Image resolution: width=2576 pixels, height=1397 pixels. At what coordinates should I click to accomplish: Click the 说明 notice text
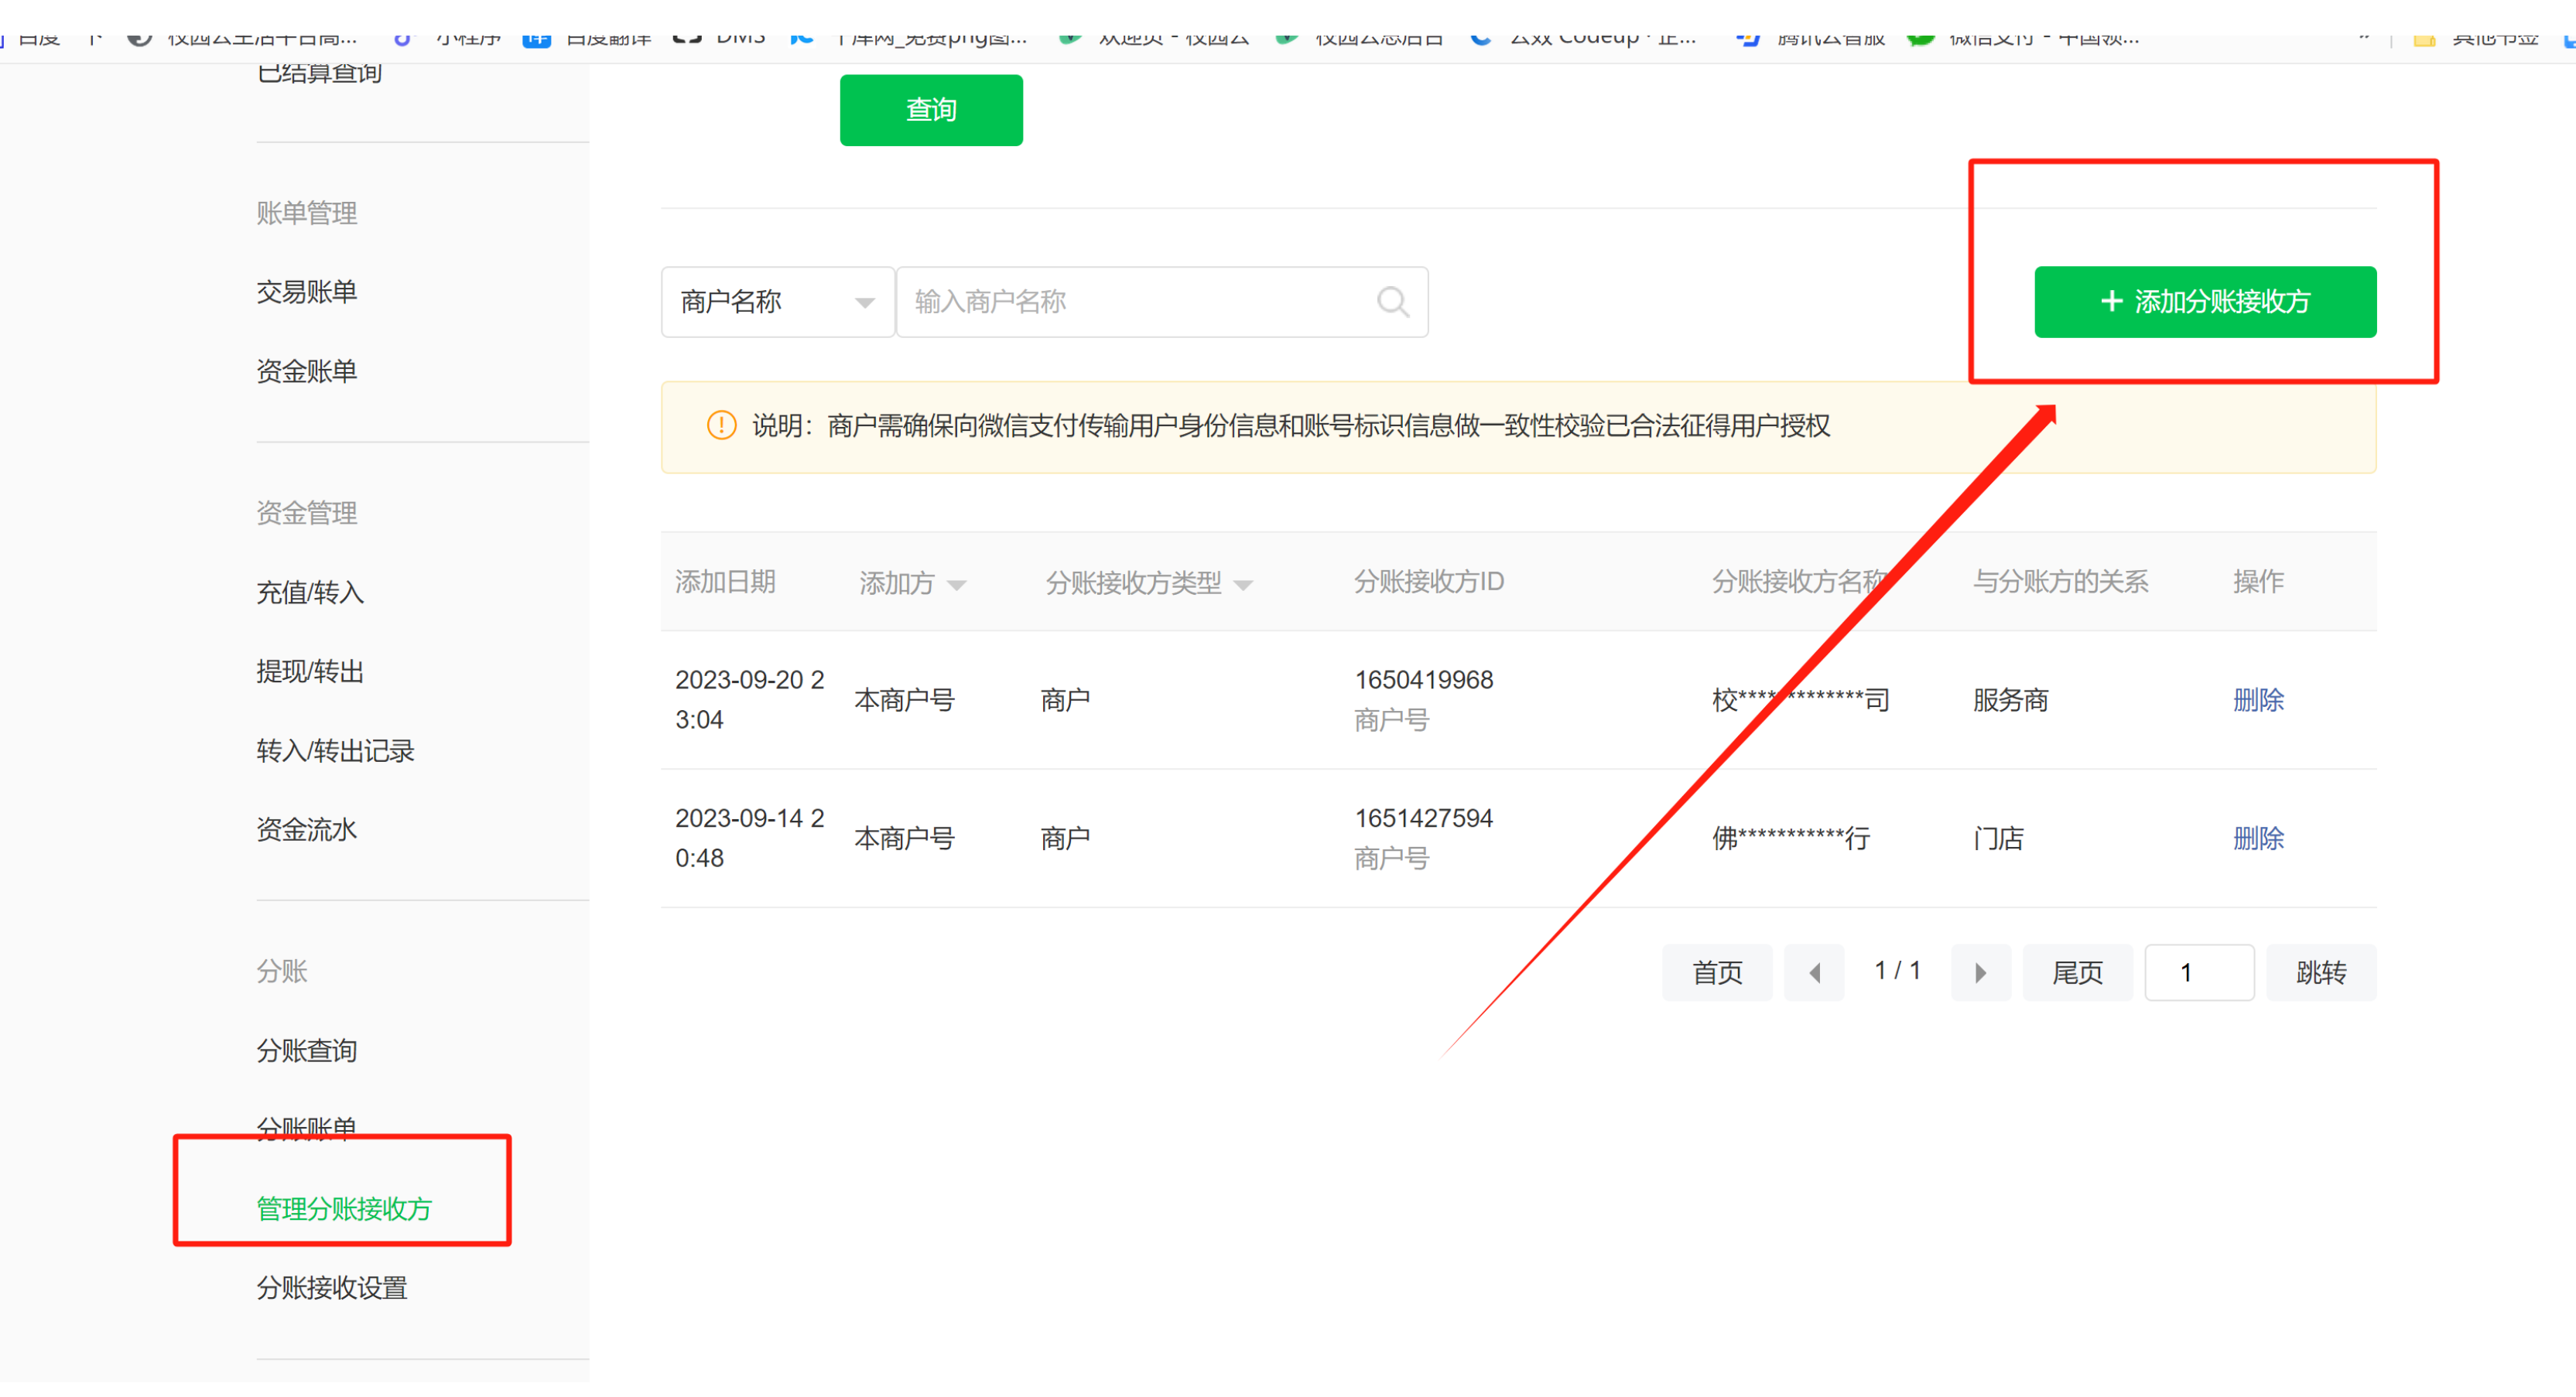pyautogui.click(x=1291, y=426)
